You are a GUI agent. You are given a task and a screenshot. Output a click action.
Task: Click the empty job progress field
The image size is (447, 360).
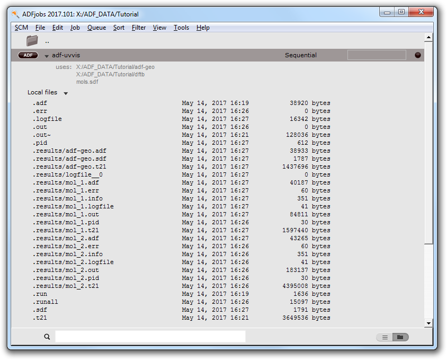[x=377, y=55]
